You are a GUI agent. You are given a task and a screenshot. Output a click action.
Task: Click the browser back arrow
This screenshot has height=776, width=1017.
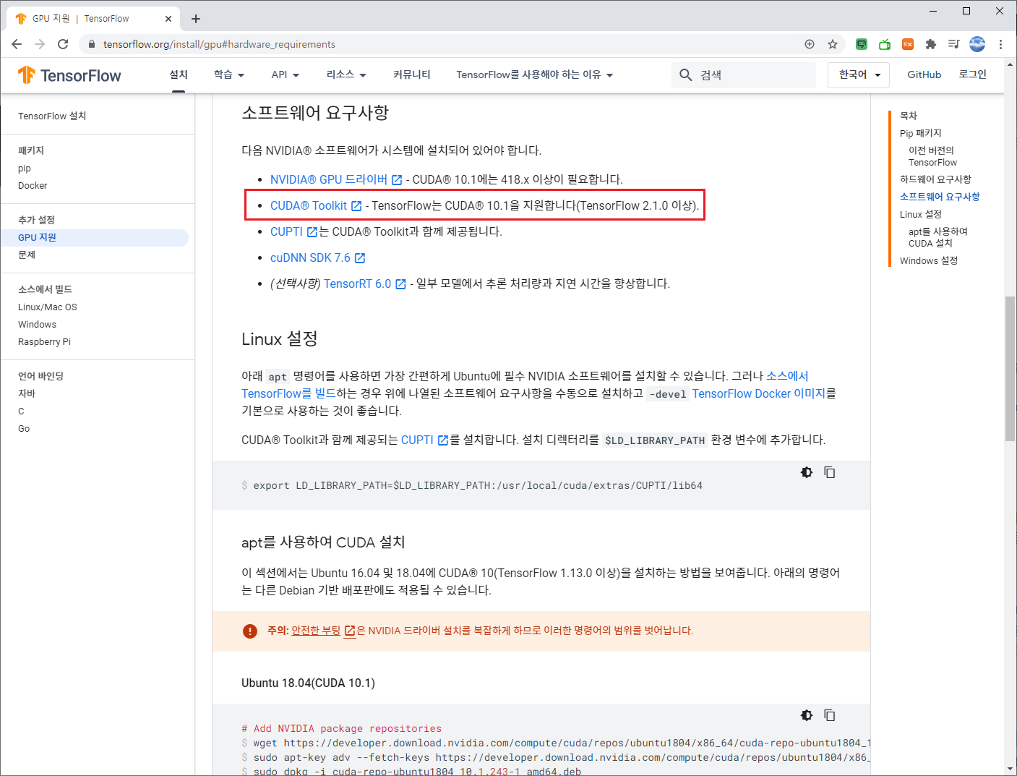(x=17, y=44)
